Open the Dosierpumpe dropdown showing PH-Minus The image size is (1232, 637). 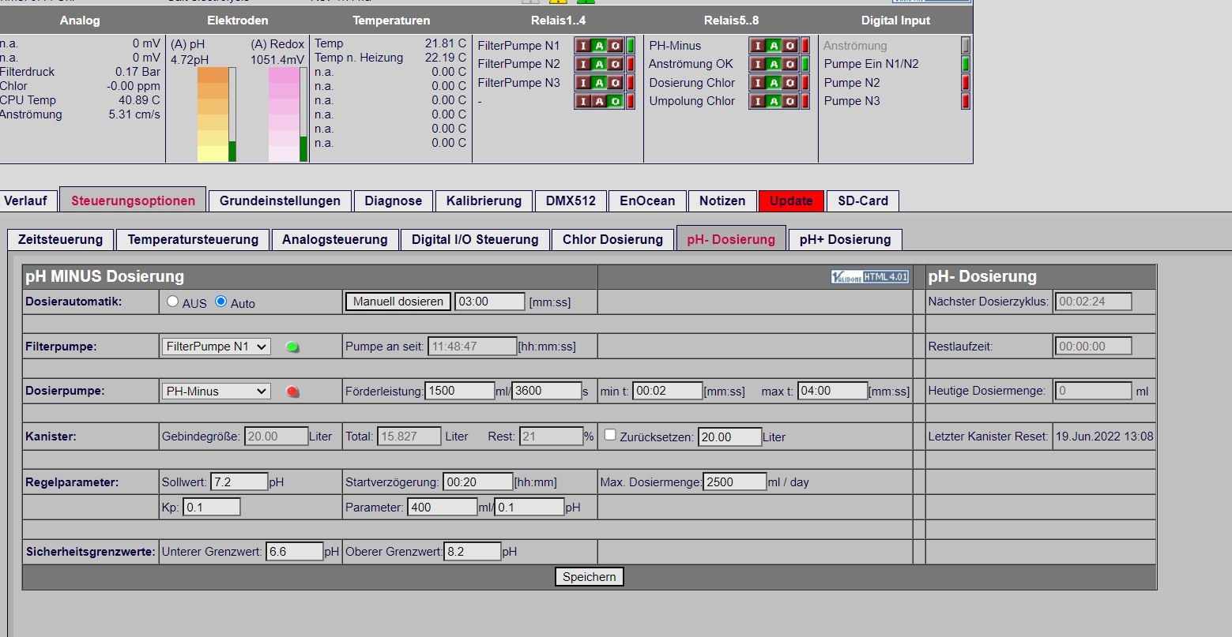216,392
